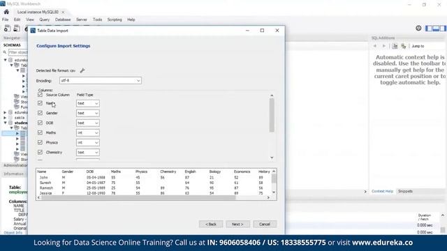Viewport: 447px width, 251px height.
Task: Click the Name header in data preview
Action: tap(42, 172)
